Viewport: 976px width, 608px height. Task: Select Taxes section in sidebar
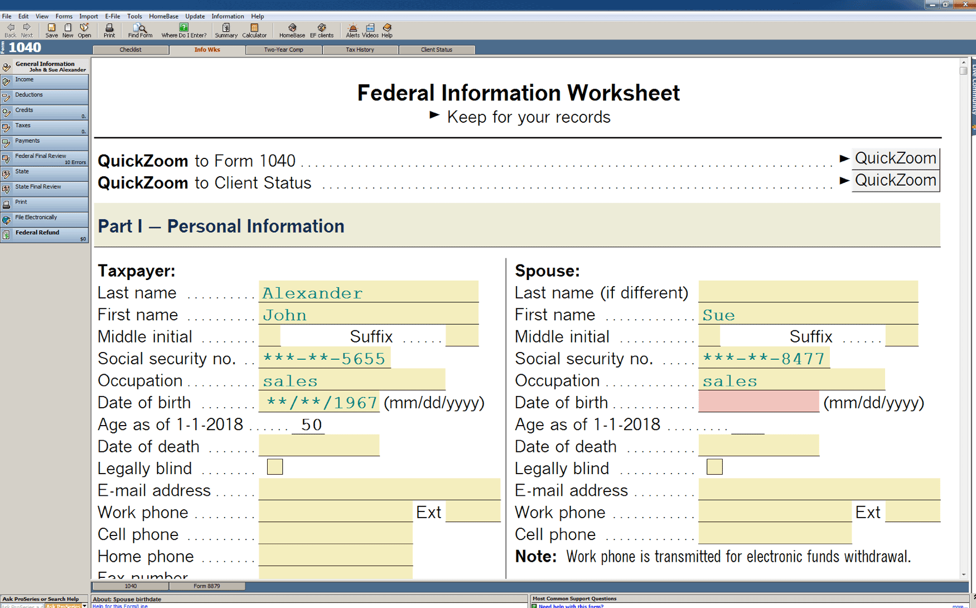tap(45, 127)
